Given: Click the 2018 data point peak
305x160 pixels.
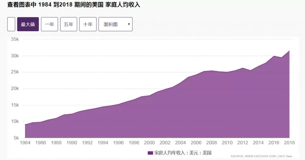Looking at the screenshot, I should pos(289,51).
